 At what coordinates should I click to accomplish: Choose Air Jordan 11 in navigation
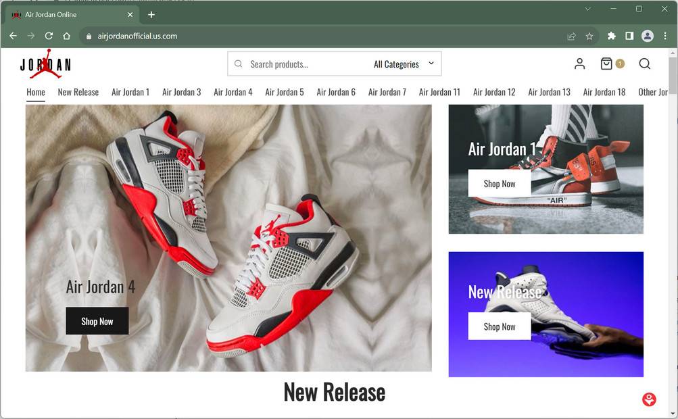[440, 92]
